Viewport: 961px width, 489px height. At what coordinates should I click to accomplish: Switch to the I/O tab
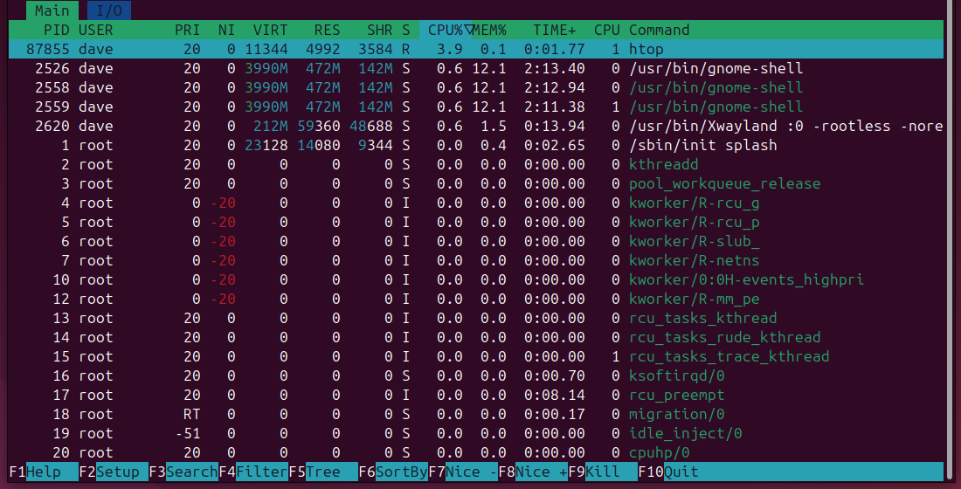tap(109, 10)
